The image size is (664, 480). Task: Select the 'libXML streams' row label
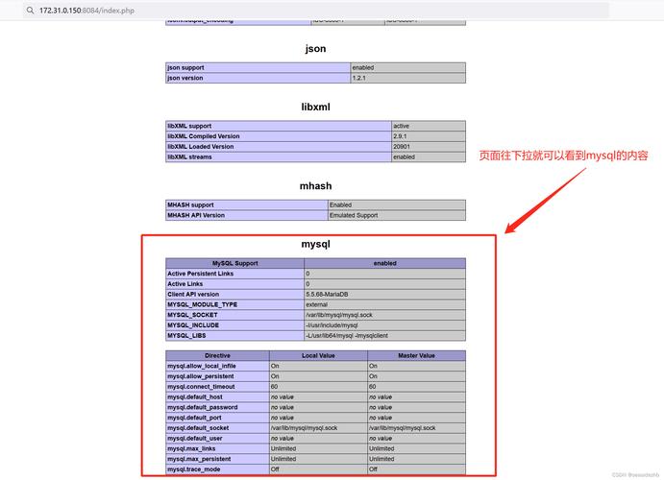189,156
